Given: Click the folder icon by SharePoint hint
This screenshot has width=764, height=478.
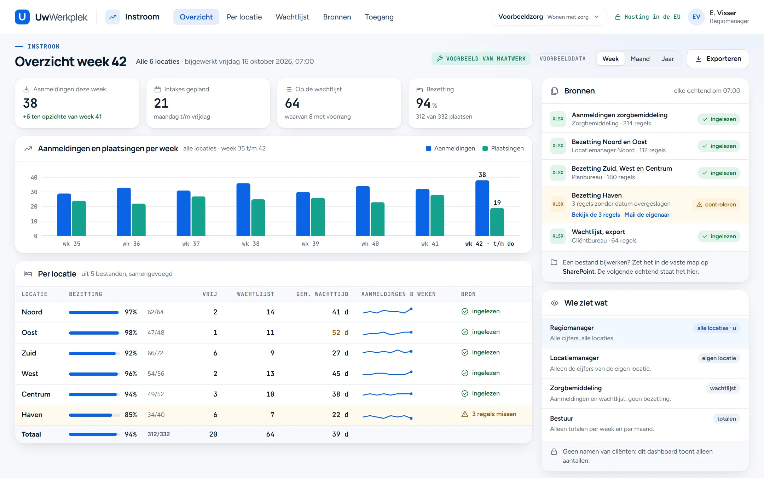Looking at the screenshot, I should point(554,262).
